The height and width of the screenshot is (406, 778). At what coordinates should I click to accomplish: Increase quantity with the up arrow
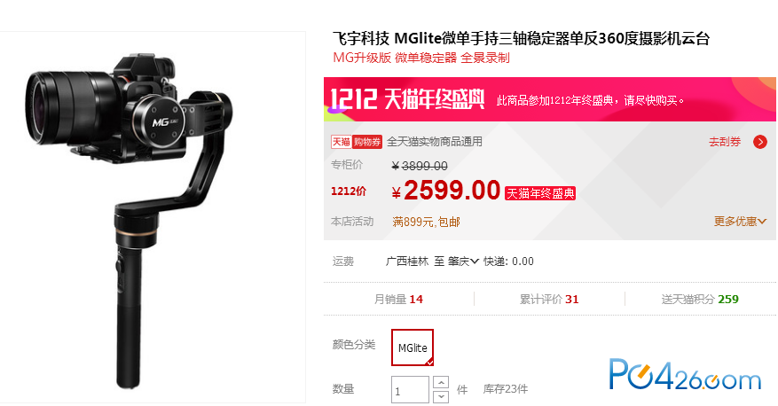point(441,383)
